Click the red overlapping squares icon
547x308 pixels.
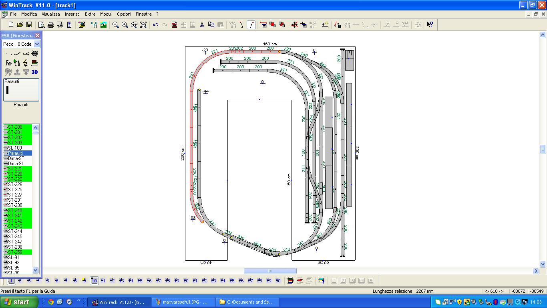[x=273, y=25]
